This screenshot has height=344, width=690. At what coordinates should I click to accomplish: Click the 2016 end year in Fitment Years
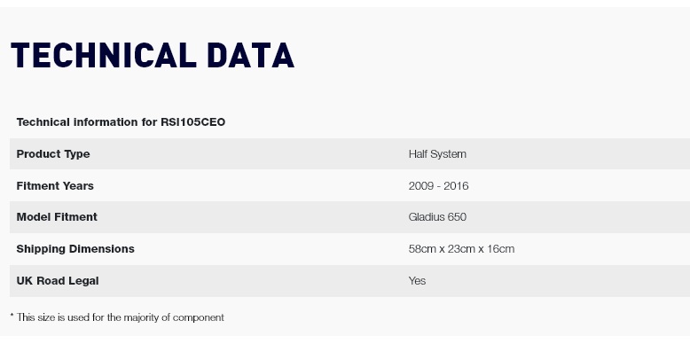pos(456,185)
